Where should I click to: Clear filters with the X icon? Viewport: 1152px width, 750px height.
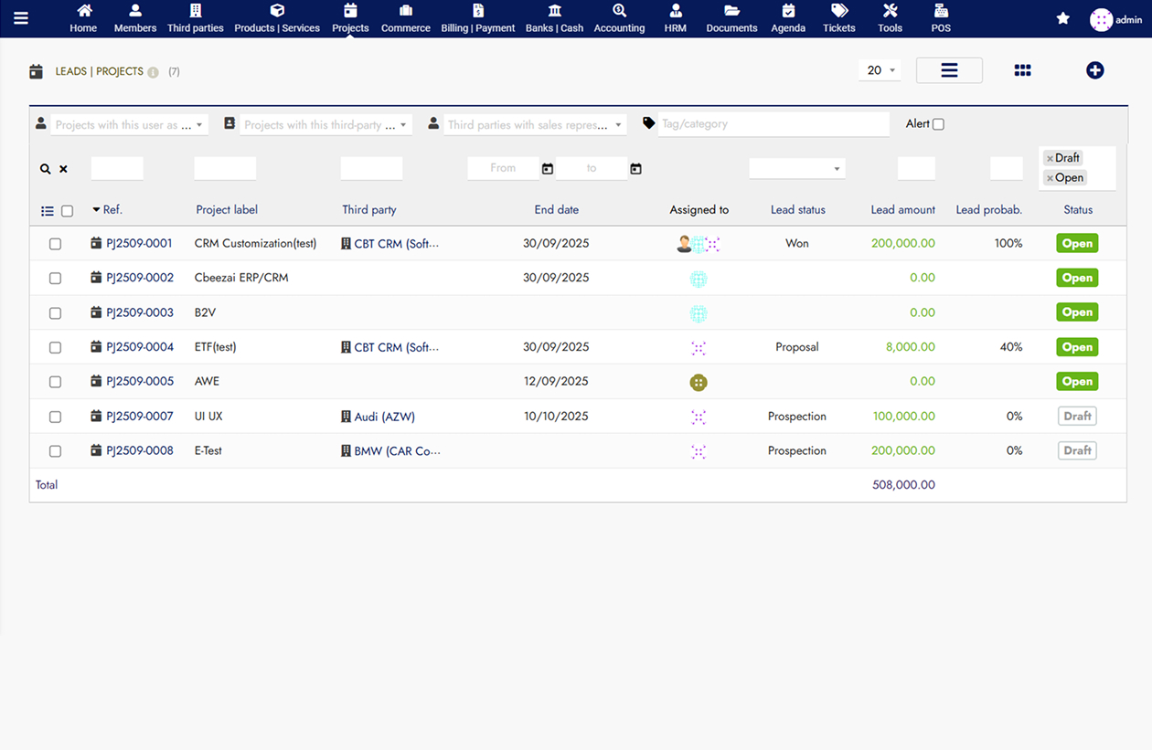[63, 169]
